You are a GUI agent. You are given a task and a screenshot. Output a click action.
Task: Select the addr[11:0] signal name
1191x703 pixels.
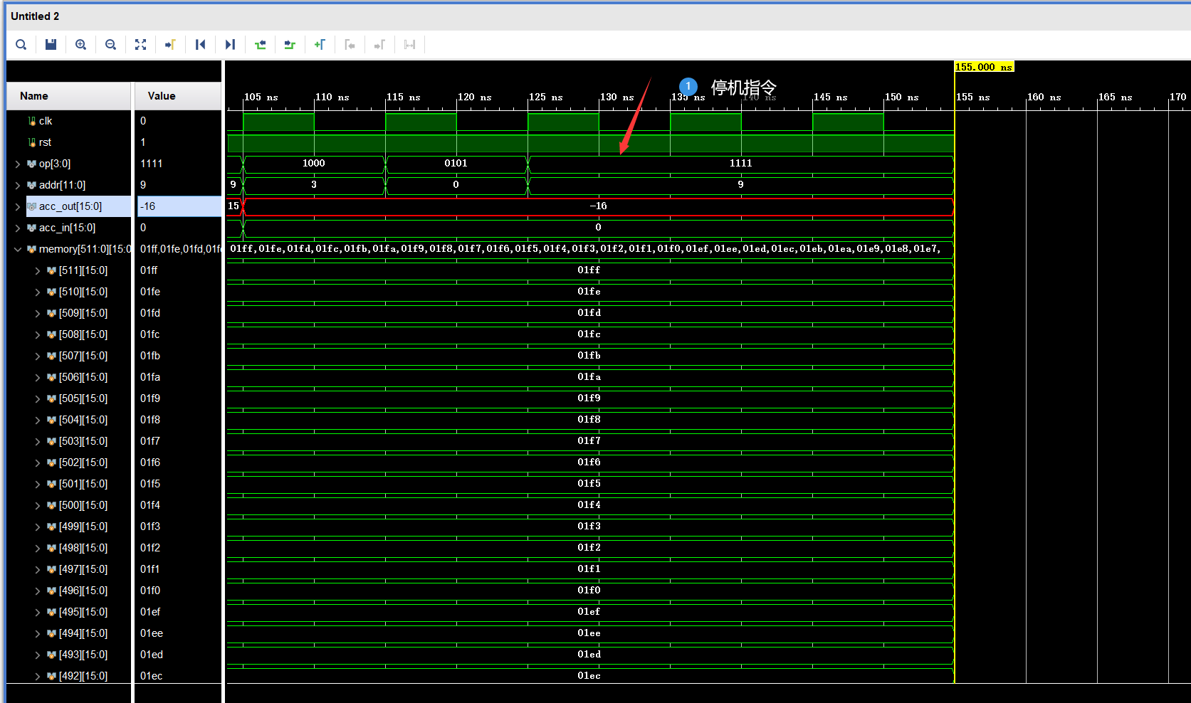(x=62, y=185)
